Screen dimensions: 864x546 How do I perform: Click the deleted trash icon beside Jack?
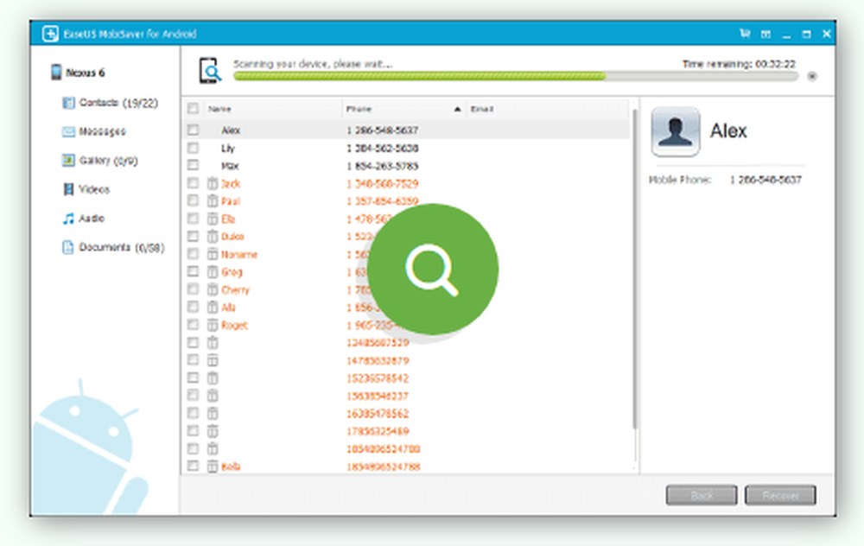pos(212,184)
